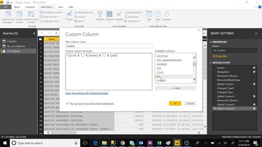Click the Format text icon
Screen dimensions: 262x147
pos(69,14)
